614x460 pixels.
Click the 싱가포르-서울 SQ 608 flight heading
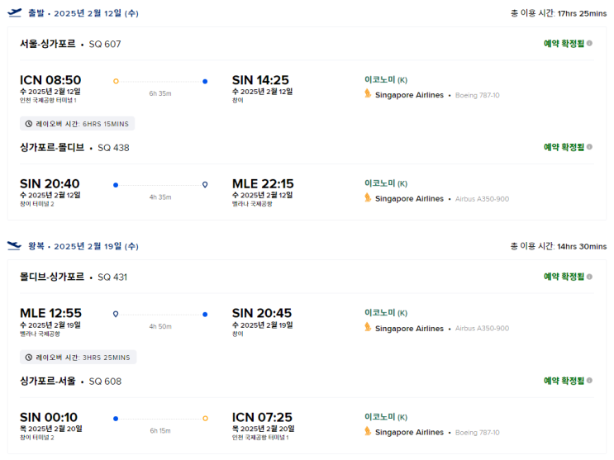[70, 382]
